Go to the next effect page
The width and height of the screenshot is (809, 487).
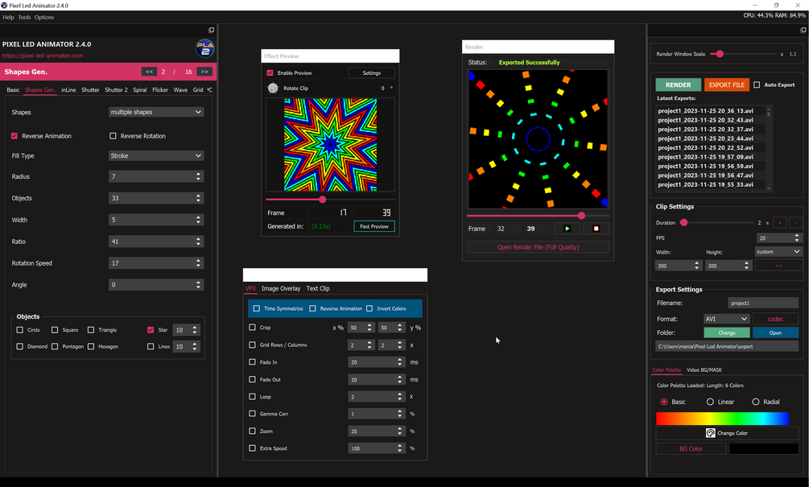[x=204, y=72]
